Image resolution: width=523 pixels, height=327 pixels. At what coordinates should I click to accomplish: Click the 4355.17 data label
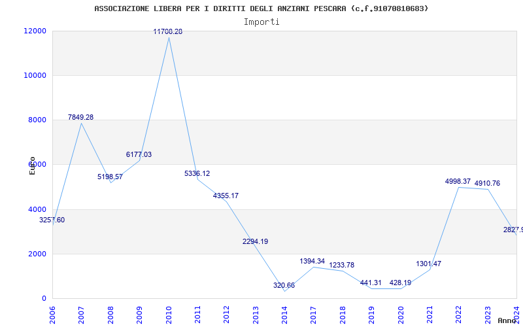[226, 196]
